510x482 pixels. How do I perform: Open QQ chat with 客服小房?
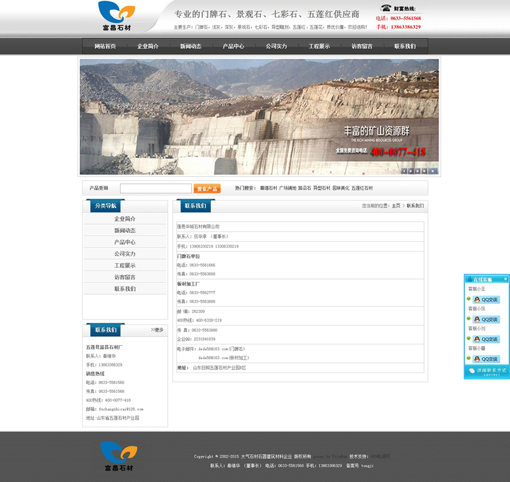(486, 319)
